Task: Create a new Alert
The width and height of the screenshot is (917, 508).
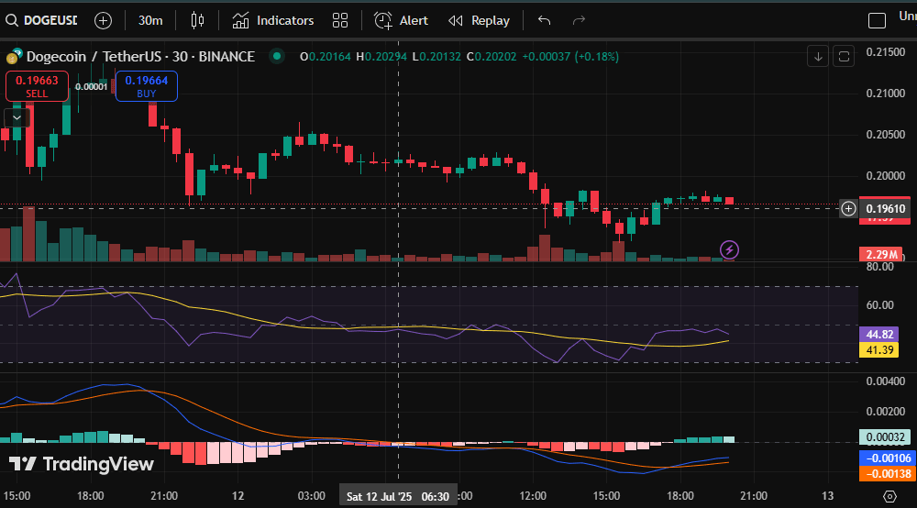Action: [402, 20]
